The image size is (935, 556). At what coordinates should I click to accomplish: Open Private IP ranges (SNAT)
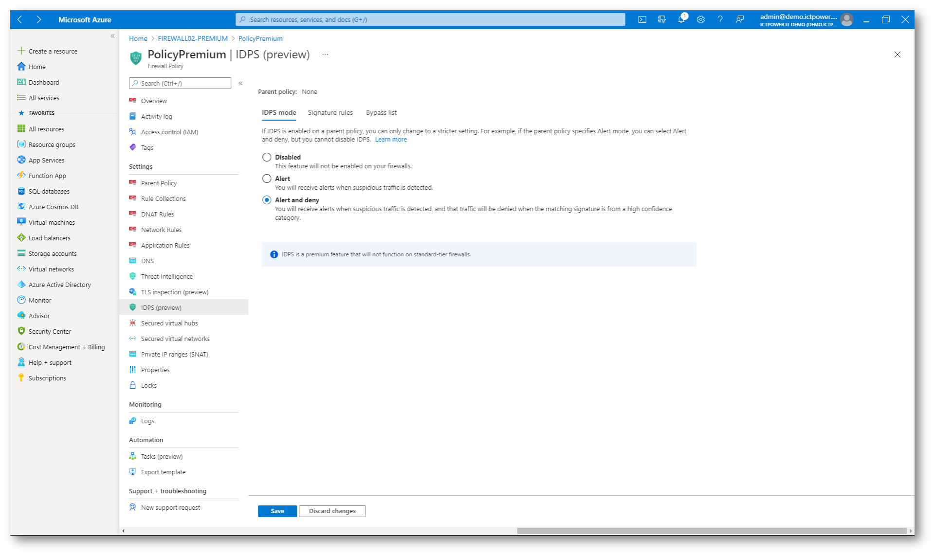click(x=174, y=354)
